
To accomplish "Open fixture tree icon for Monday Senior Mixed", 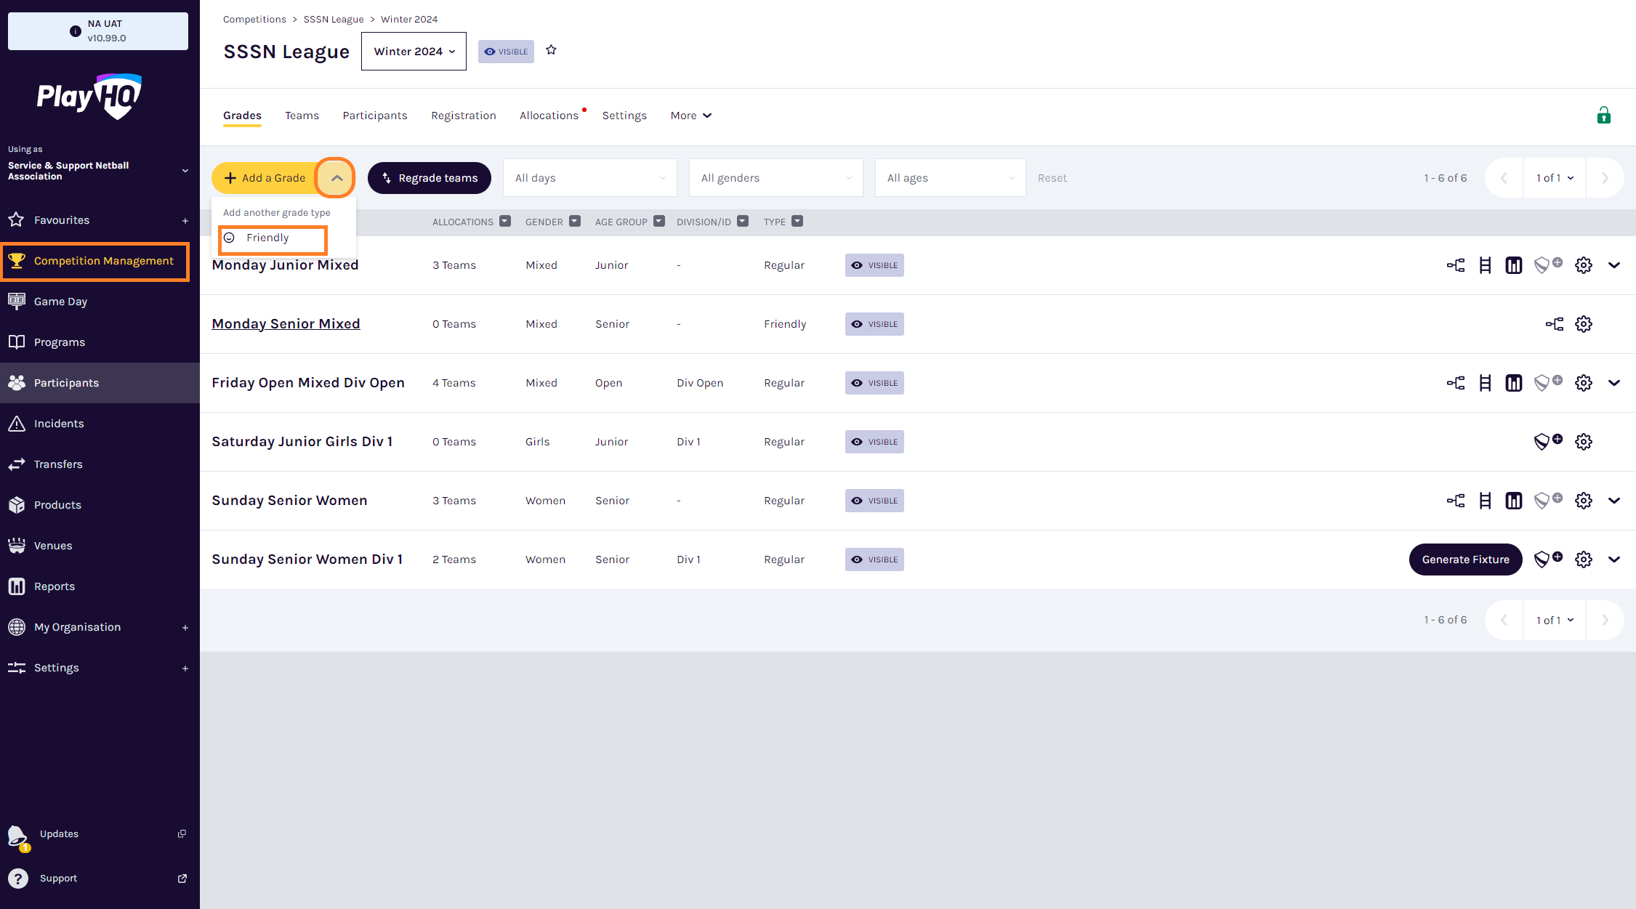I will pos(1554,324).
